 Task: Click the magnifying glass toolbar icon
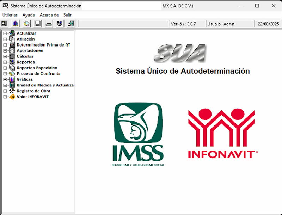pyautogui.click(x=4, y=24)
